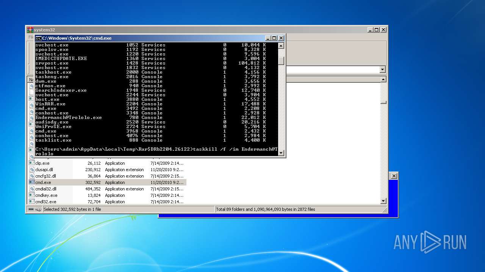This screenshot has height=272, width=485.
Task: Click the spoolsv.exe process line
Action: click(x=150, y=49)
